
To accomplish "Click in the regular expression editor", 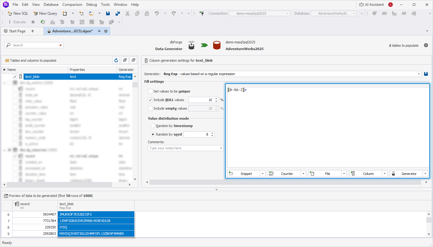I will [x=328, y=127].
